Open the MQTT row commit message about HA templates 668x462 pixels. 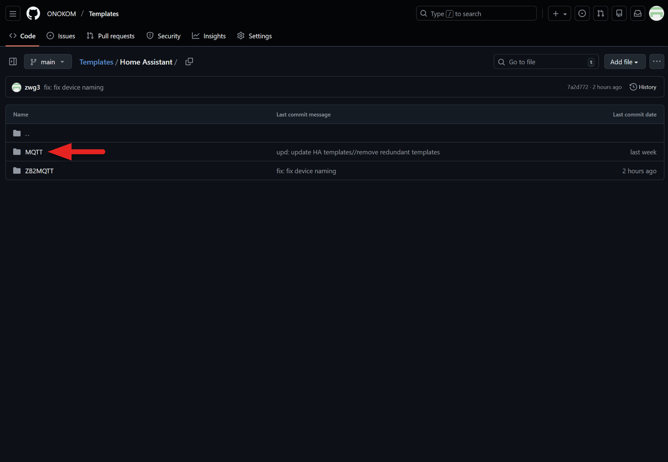click(x=358, y=152)
